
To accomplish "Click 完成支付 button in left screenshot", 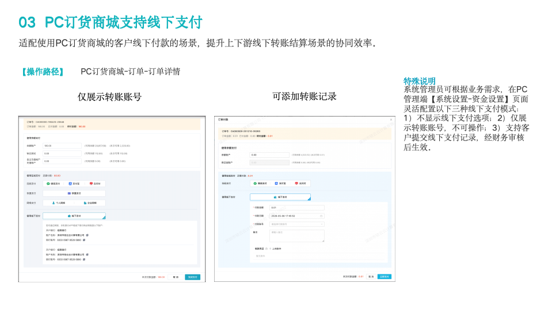I will [x=193, y=277].
